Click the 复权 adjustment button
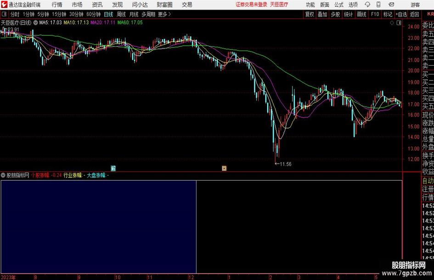This screenshot has width=434, height=280. [x=310, y=14]
